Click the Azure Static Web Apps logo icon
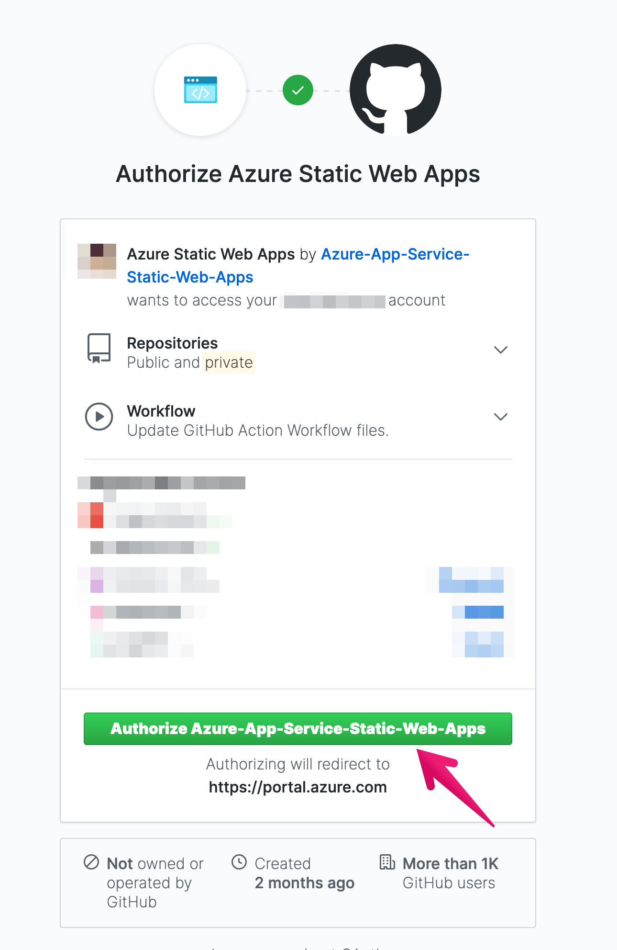 tap(200, 90)
